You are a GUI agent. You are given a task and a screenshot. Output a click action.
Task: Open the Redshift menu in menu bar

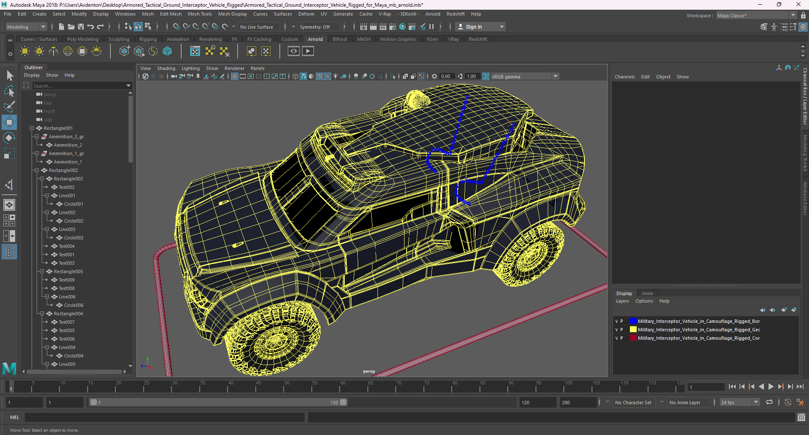455,14
